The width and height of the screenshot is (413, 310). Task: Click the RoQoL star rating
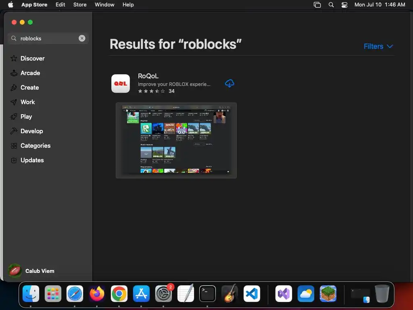152,91
